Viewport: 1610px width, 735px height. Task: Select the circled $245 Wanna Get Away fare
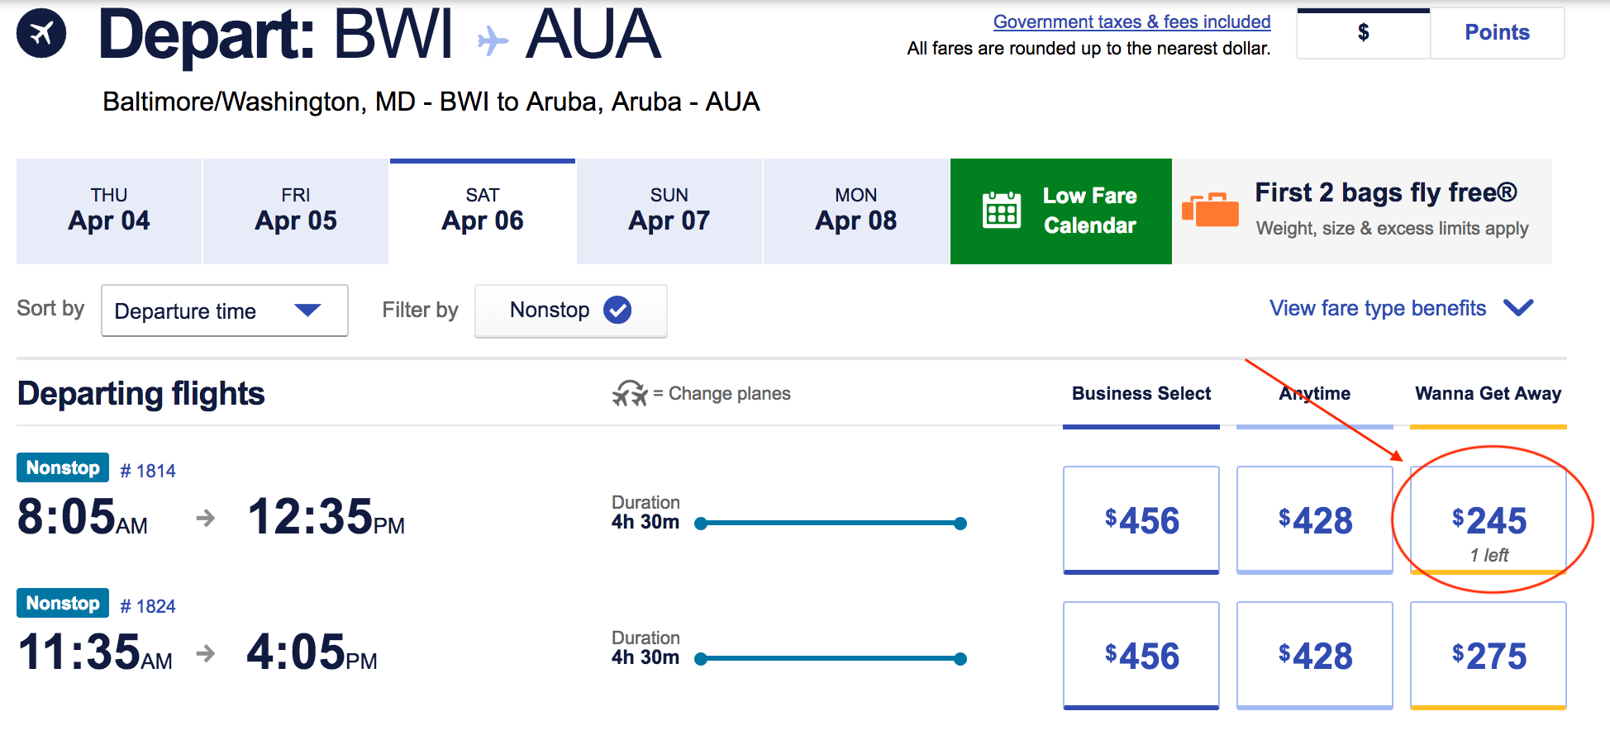pyautogui.click(x=1488, y=520)
